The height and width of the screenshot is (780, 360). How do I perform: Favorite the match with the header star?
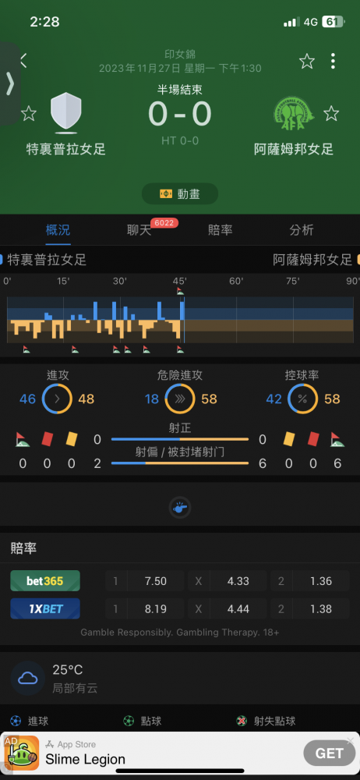point(307,61)
